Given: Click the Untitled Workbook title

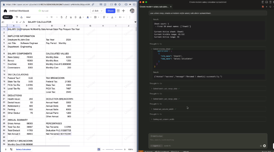Looking at the screenshot, I should point(19,11).
